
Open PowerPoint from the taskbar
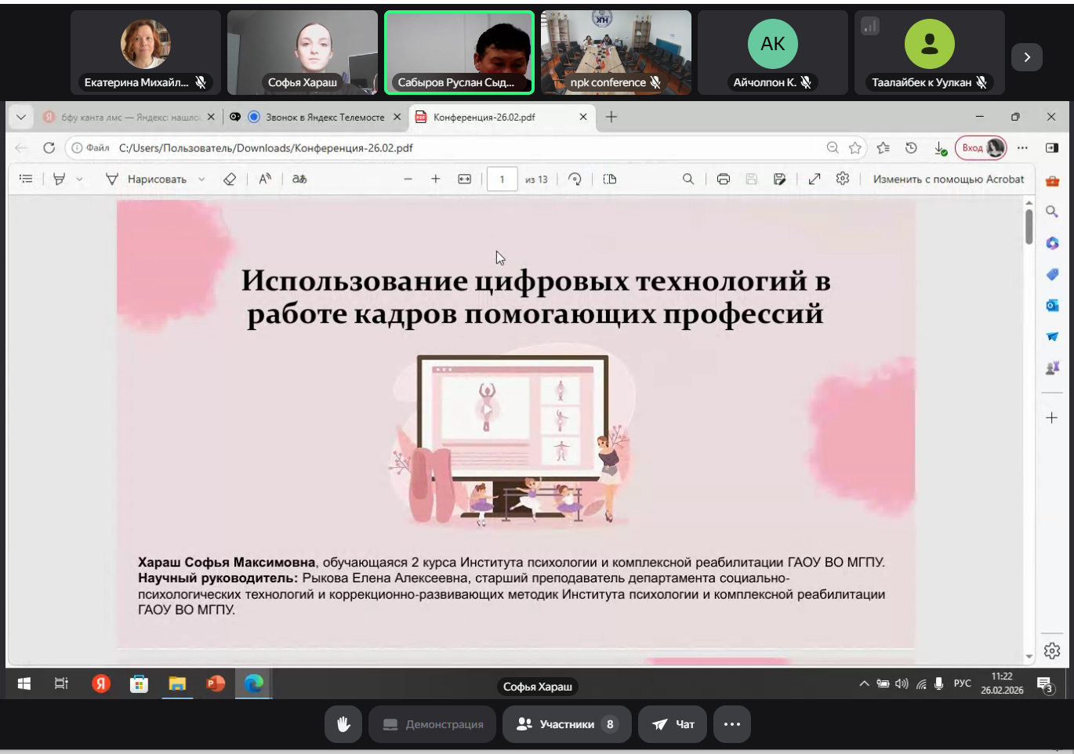pos(215,683)
